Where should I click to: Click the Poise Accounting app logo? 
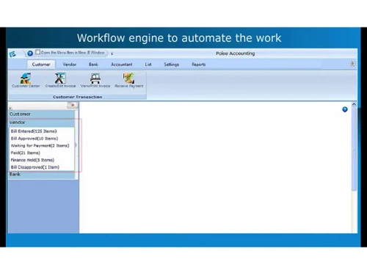12,54
